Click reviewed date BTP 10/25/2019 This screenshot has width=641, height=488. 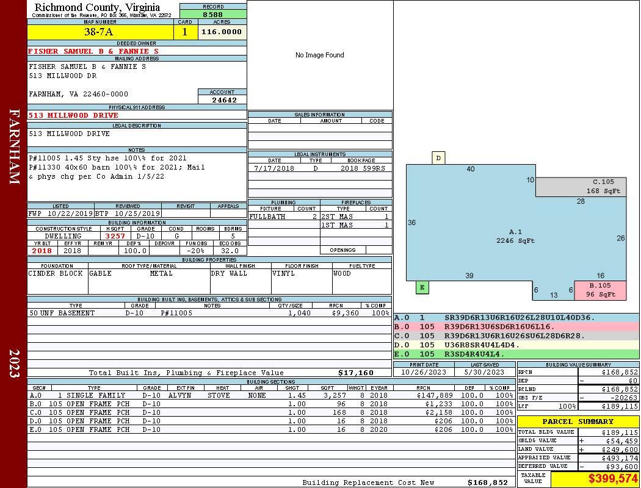128,213
